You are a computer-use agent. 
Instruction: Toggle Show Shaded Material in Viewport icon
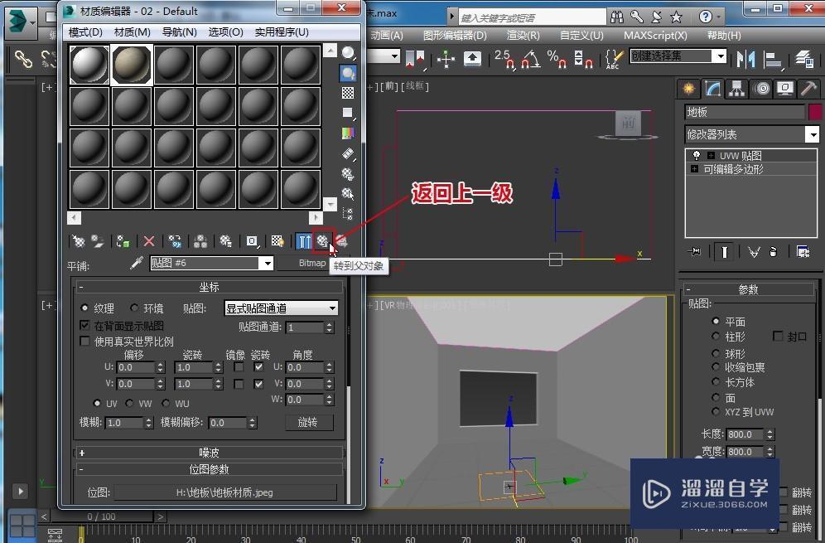point(277,241)
